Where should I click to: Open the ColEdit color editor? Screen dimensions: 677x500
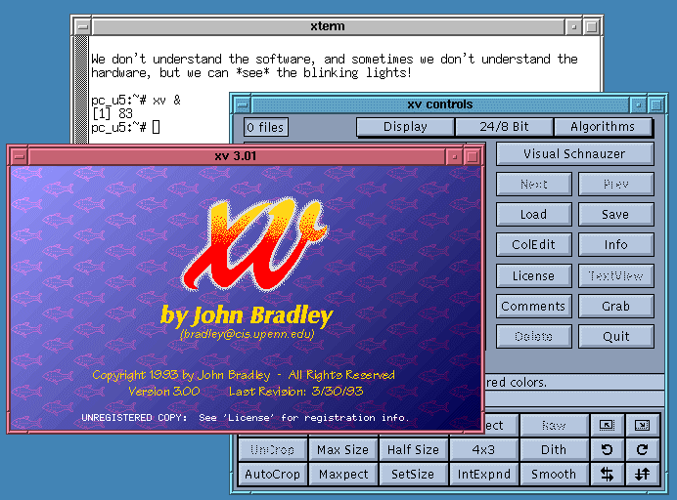[534, 244]
